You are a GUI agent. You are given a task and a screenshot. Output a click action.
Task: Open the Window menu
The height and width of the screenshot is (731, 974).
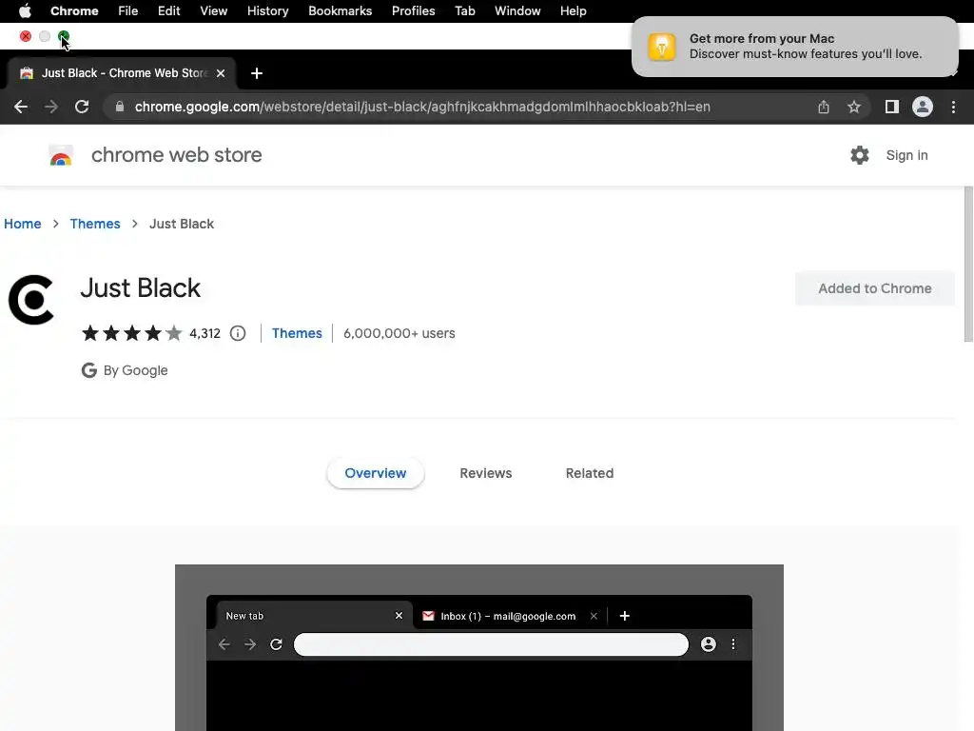(517, 11)
